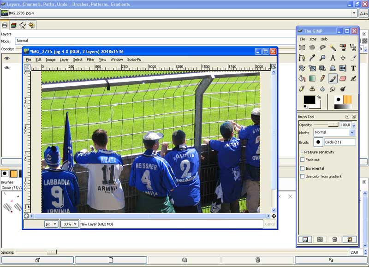Select the Smudge tool
The width and height of the screenshot is (369, 267).
(333, 89)
